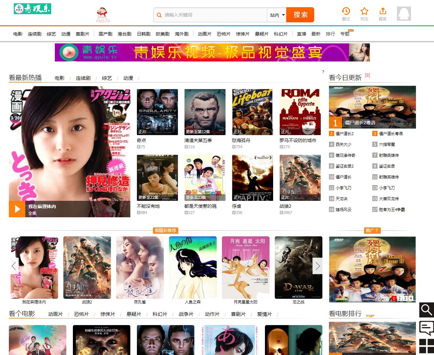Click previous arrow on 看精彩推荐 carousel
The height and width of the screenshot is (355, 434).
[x=14, y=266]
